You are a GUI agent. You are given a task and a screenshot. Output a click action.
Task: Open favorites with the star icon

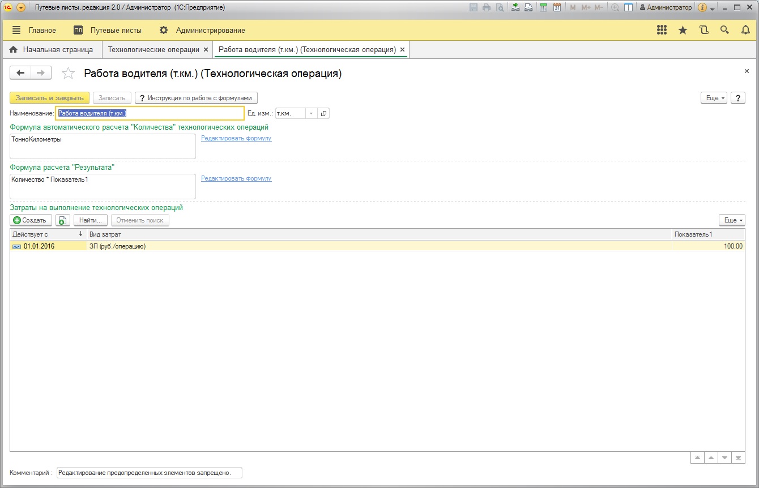pyautogui.click(x=683, y=30)
